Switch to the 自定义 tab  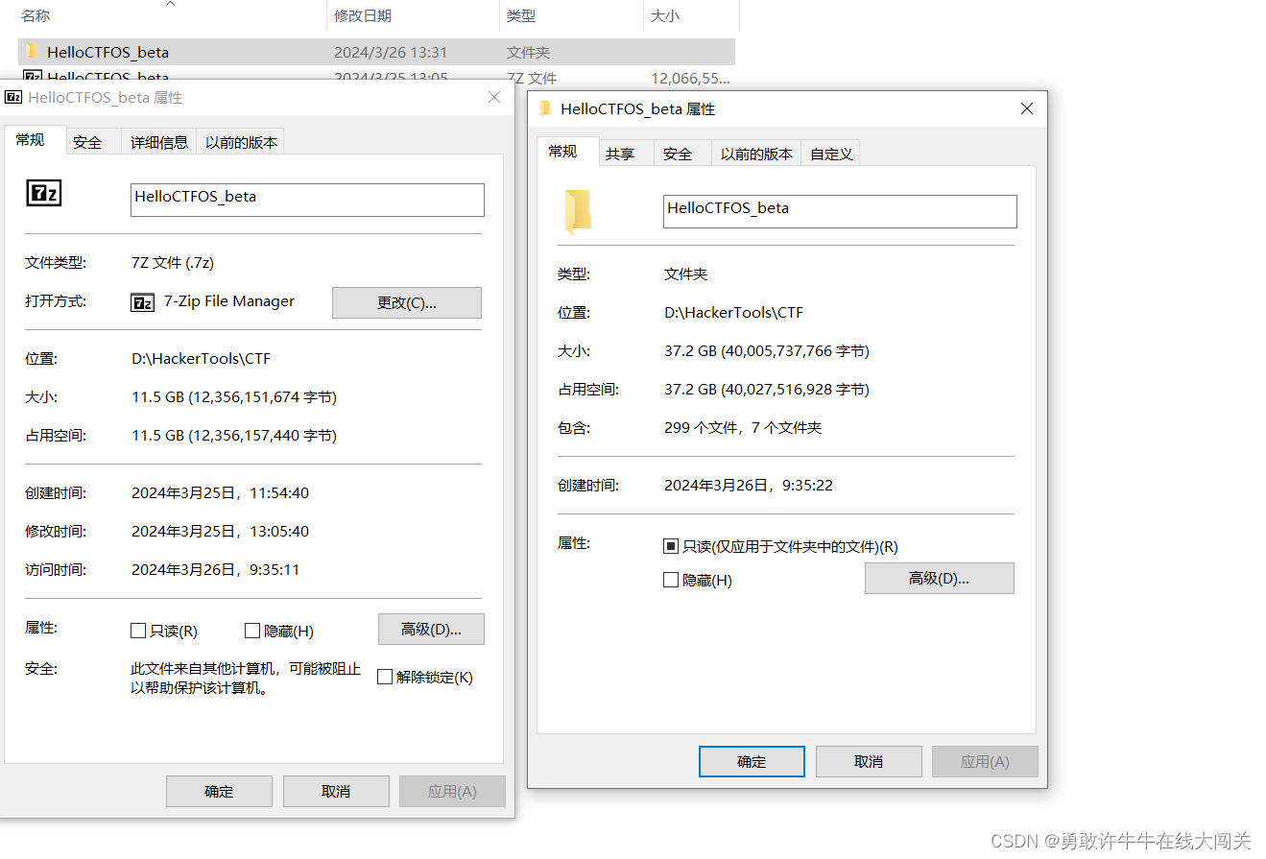831,154
